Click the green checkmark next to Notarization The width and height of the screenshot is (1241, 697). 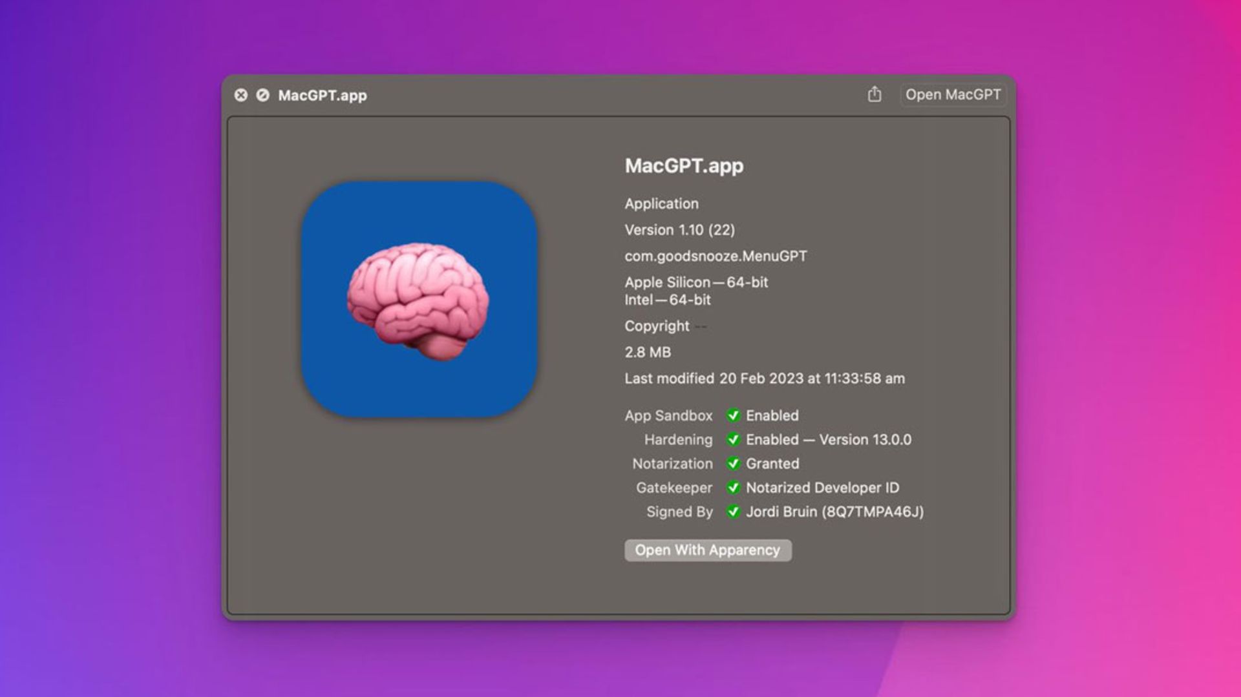733,464
